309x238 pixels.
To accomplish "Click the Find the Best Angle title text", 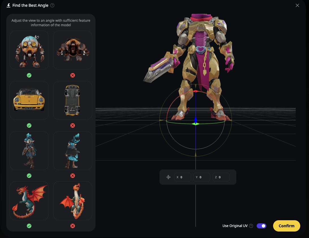I will tap(30, 6).
